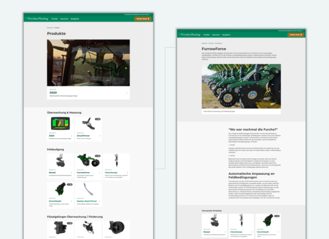Click badge on SmartDepth card under Verwandte Produkte
The height and width of the screenshot is (239, 329).
[x=277, y=216]
